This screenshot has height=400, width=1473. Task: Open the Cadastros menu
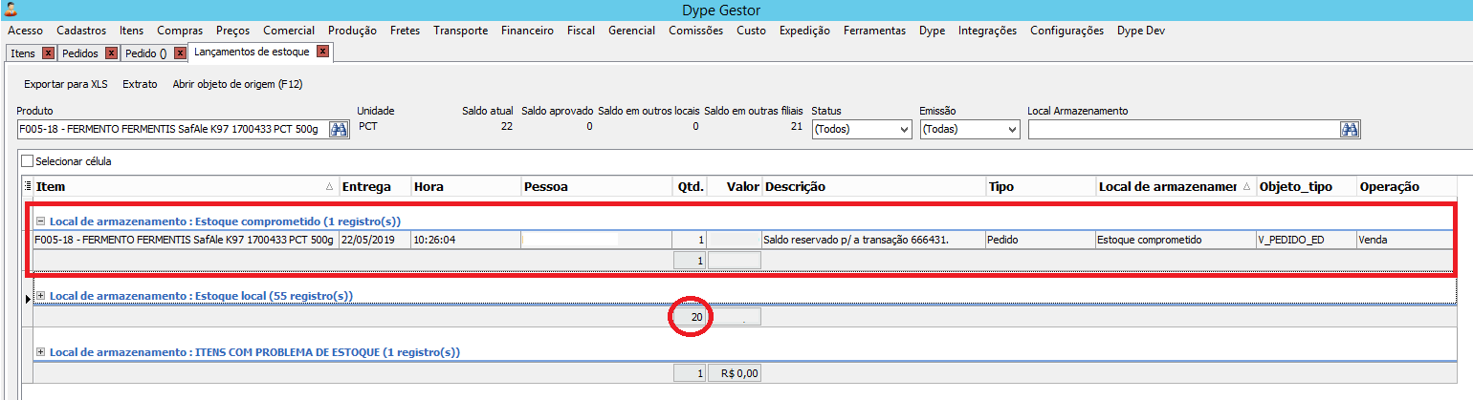click(x=81, y=31)
